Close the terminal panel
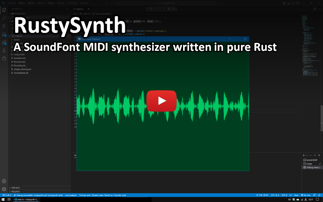 point(319,155)
